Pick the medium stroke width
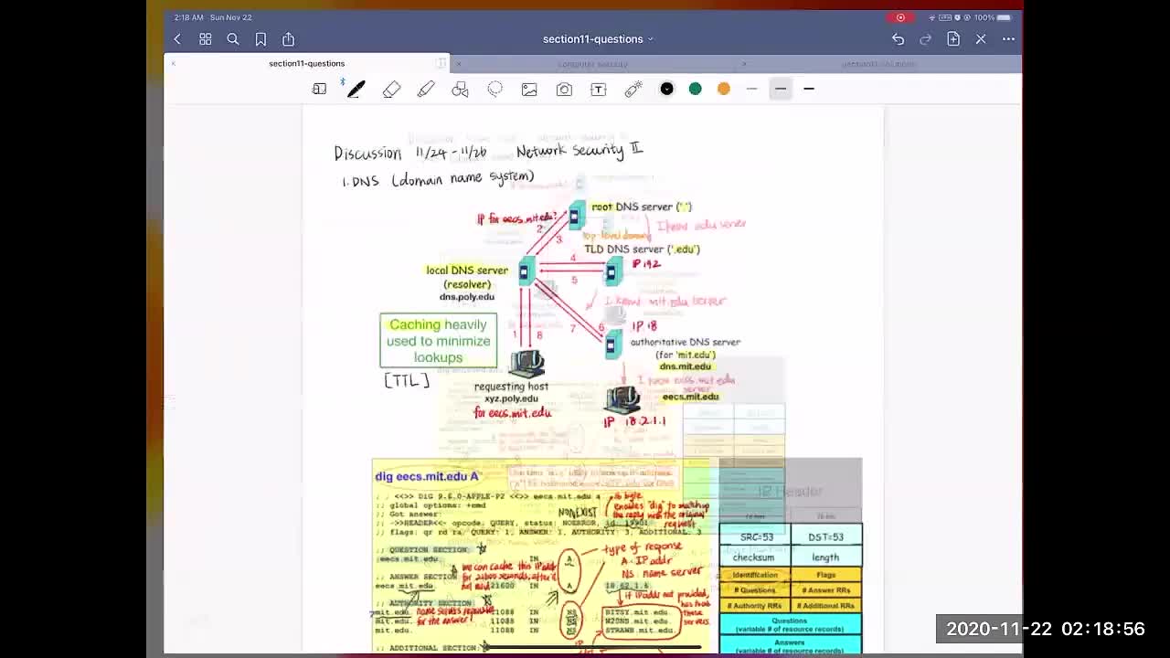This screenshot has width=1170, height=658. tap(780, 89)
